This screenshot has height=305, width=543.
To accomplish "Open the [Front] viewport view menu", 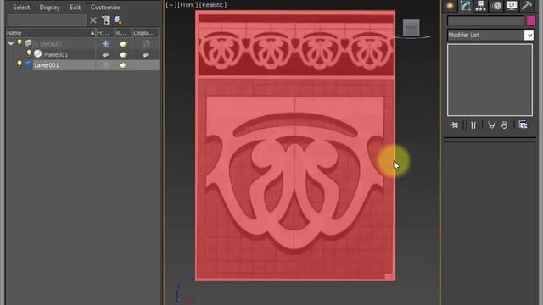I will [x=187, y=5].
